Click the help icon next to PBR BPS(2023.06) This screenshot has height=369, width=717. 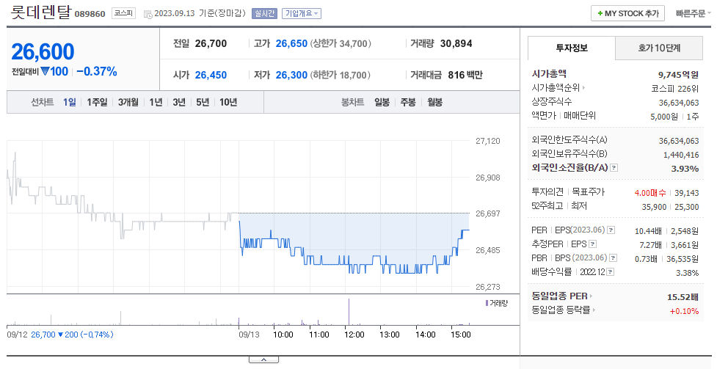point(614,258)
